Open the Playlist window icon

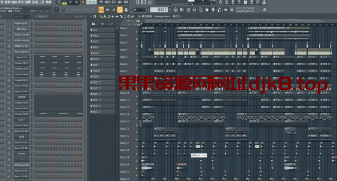[175, 10]
